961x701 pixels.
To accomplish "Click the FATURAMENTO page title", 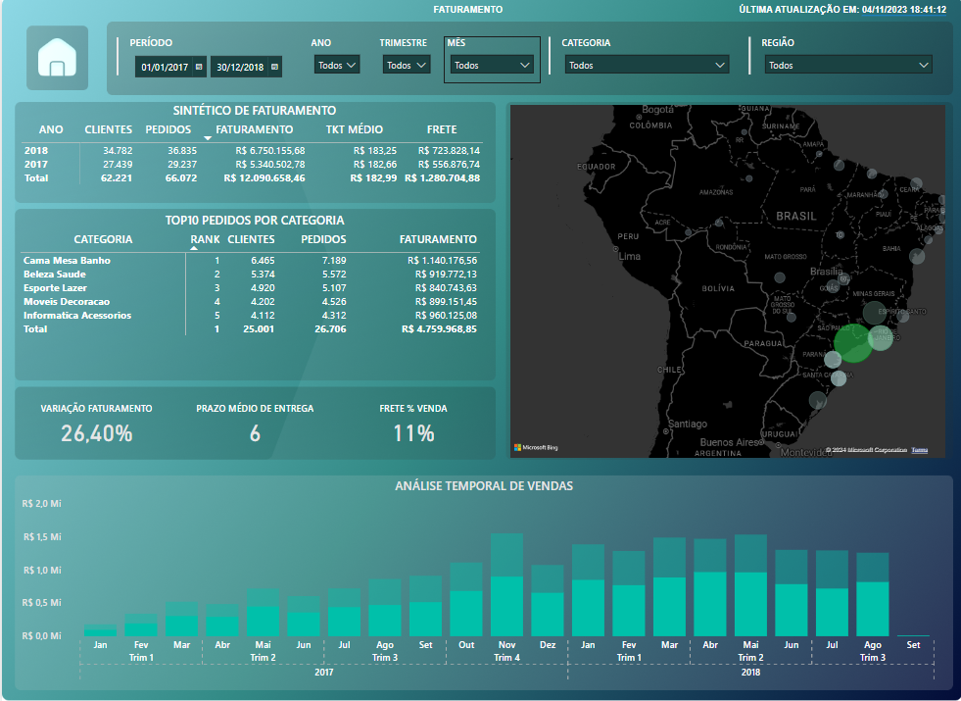I will (x=468, y=9).
